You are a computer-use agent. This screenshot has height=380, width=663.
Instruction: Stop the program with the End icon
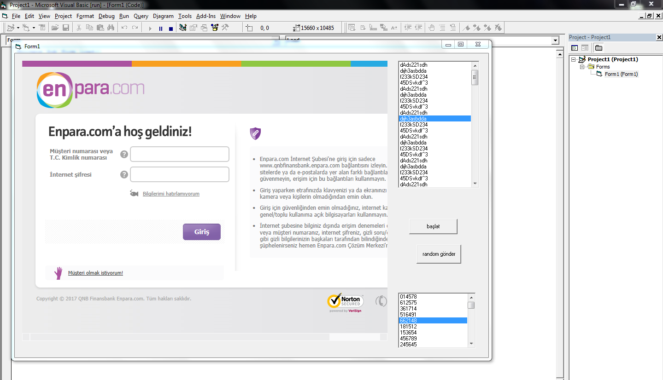(x=171, y=28)
